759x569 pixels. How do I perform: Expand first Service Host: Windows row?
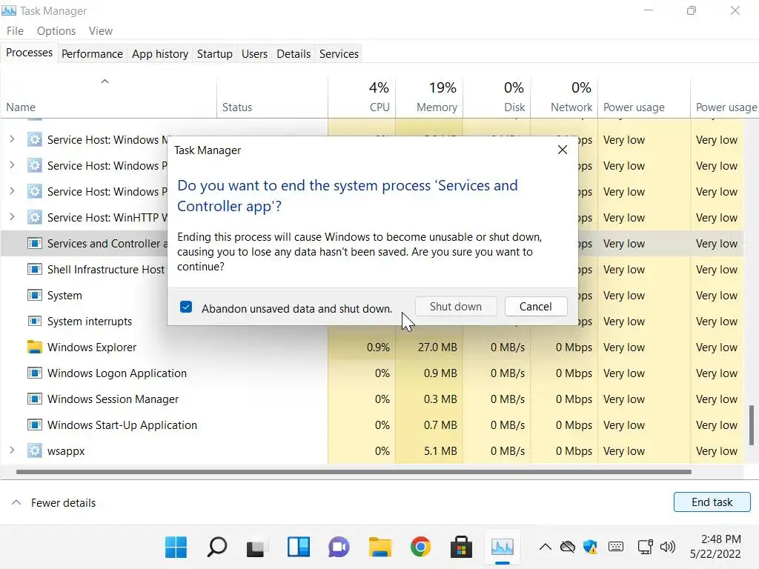tap(12, 139)
